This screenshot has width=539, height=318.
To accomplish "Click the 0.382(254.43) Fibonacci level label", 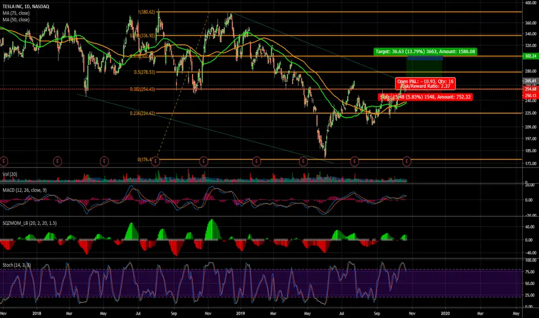I will pyautogui.click(x=142, y=90).
